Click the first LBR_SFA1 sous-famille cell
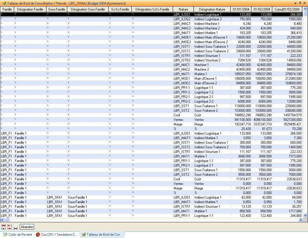The height and width of the screenshot is (238, 308). click(56, 197)
